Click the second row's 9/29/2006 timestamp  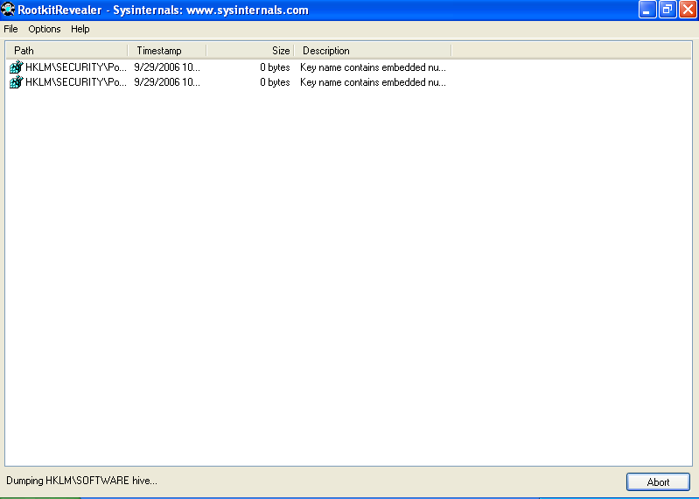tap(167, 82)
